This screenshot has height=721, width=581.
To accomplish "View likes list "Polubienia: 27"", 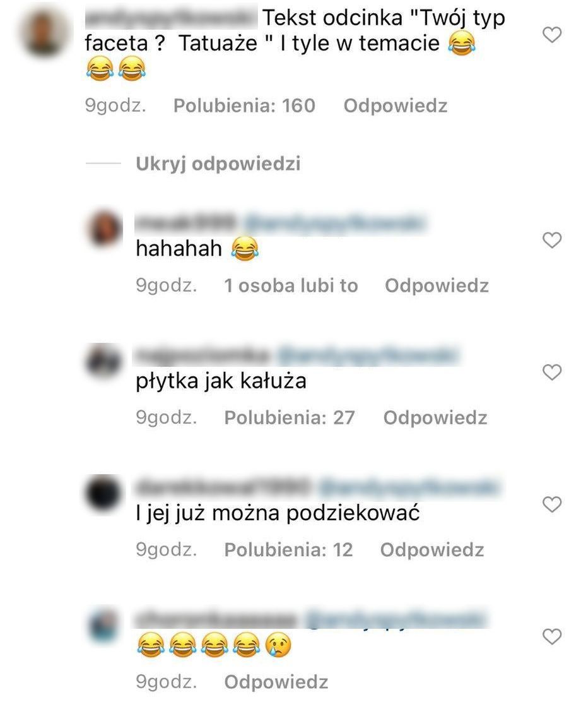I will [290, 417].
